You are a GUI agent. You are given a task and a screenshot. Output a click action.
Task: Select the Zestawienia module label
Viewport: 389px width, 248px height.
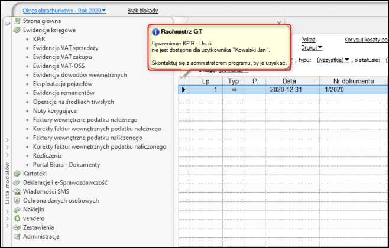pos(38,227)
